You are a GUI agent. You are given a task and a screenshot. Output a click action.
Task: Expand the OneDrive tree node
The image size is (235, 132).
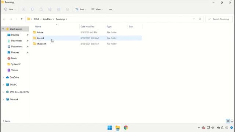click(x=3, y=77)
